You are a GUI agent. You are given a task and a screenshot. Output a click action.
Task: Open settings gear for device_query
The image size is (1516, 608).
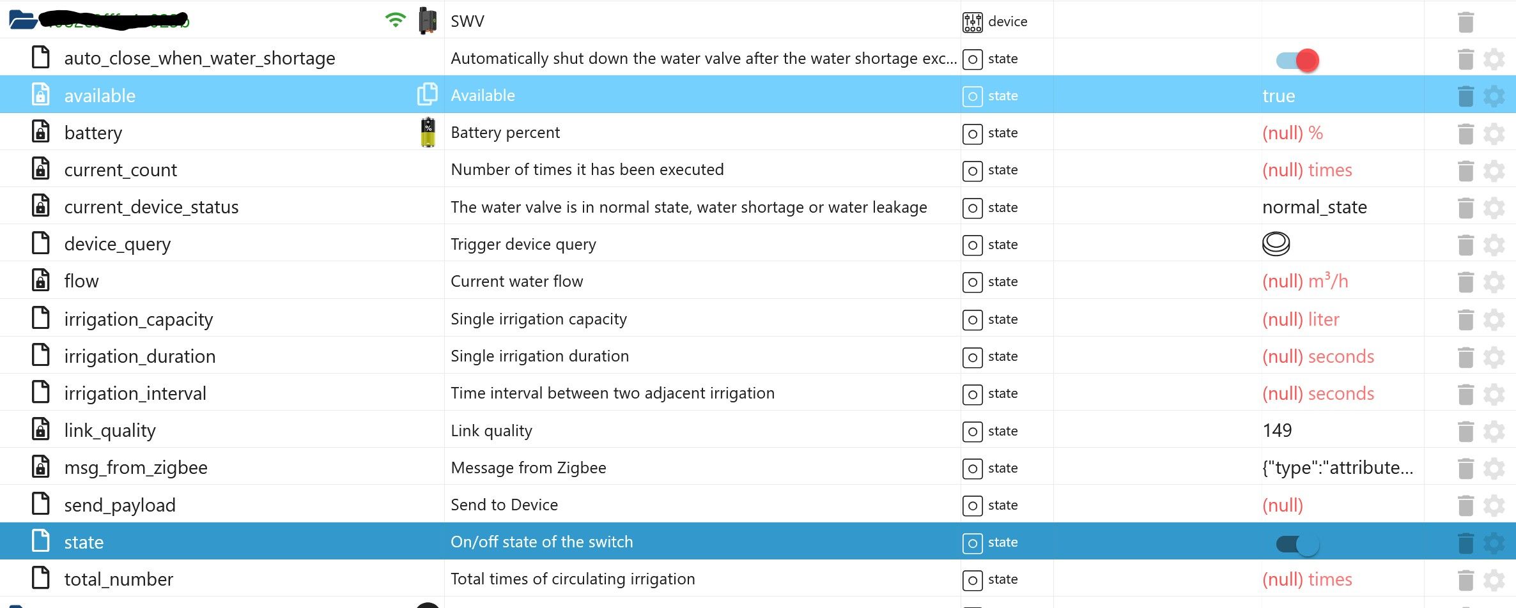pyautogui.click(x=1494, y=245)
